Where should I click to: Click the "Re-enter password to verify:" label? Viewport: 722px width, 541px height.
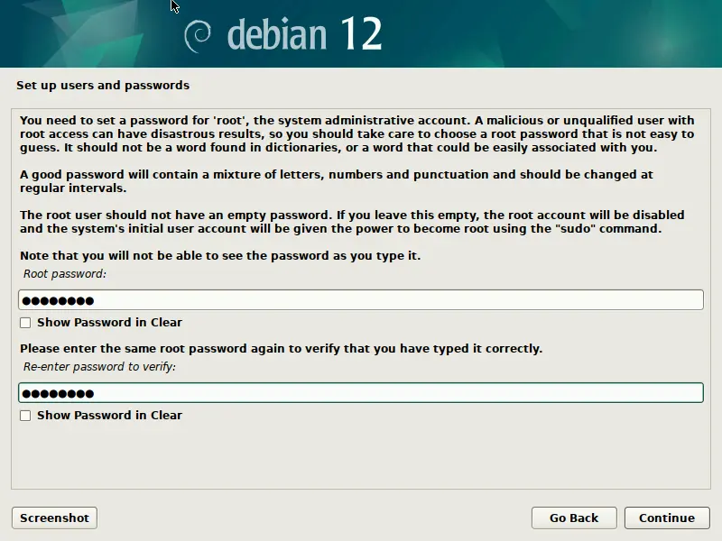pyautogui.click(x=99, y=366)
